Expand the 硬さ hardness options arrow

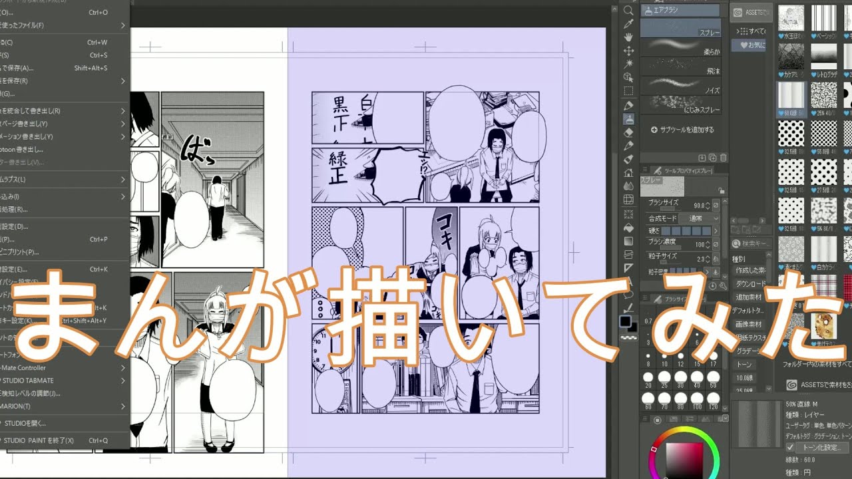coord(716,231)
